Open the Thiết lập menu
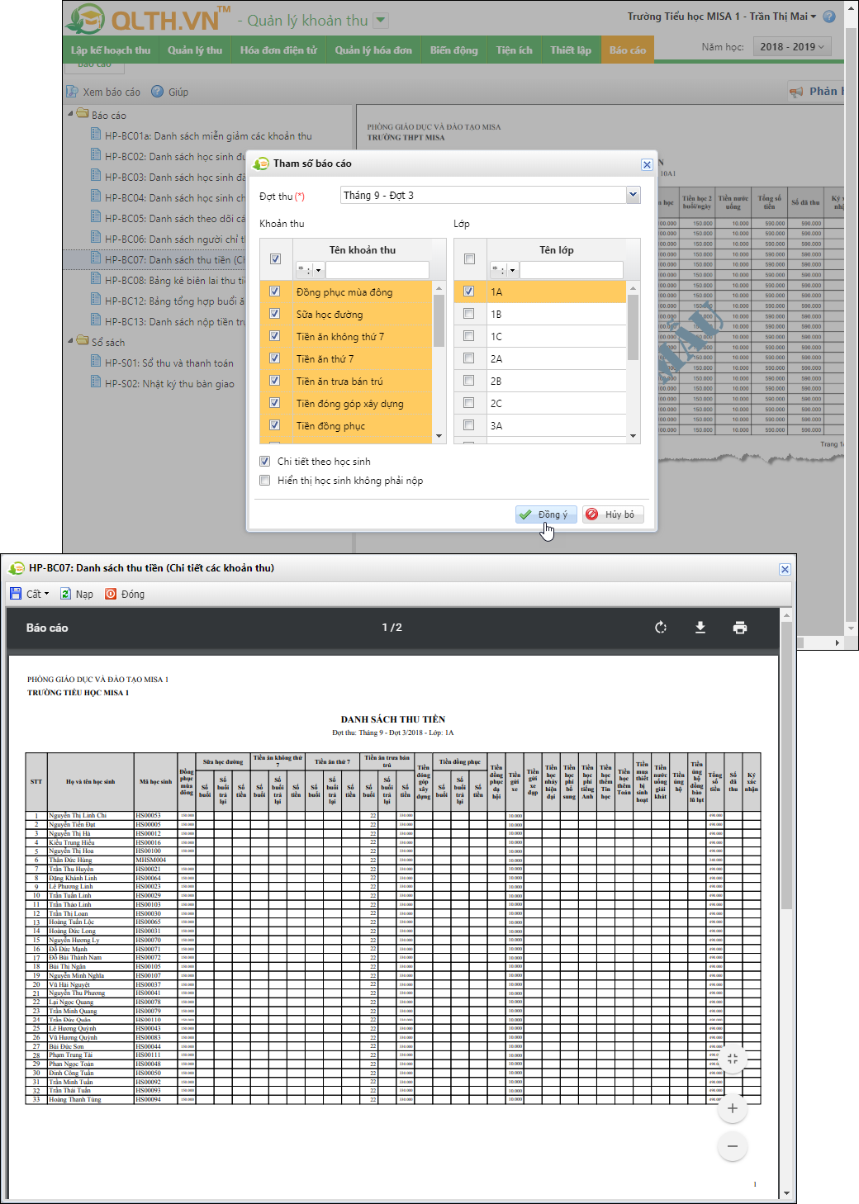The height and width of the screenshot is (1204, 859). tap(571, 50)
